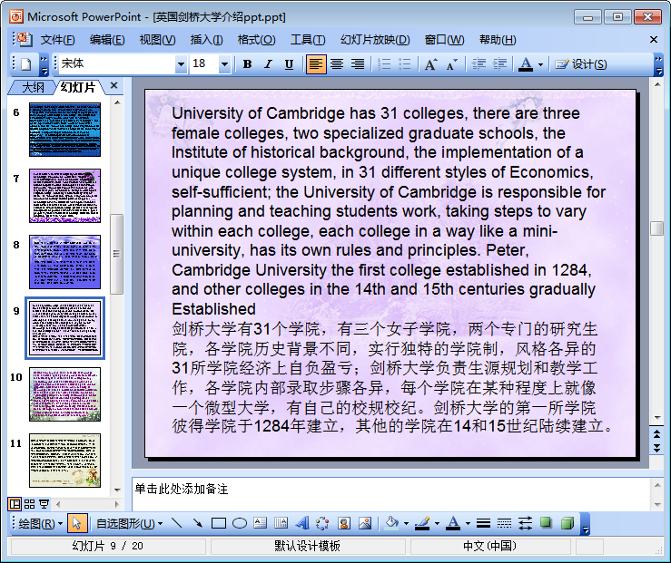This screenshot has width=671, height=563.
Task: Click the New document icon
Action: pyautogui.click(x=26, y=64)
